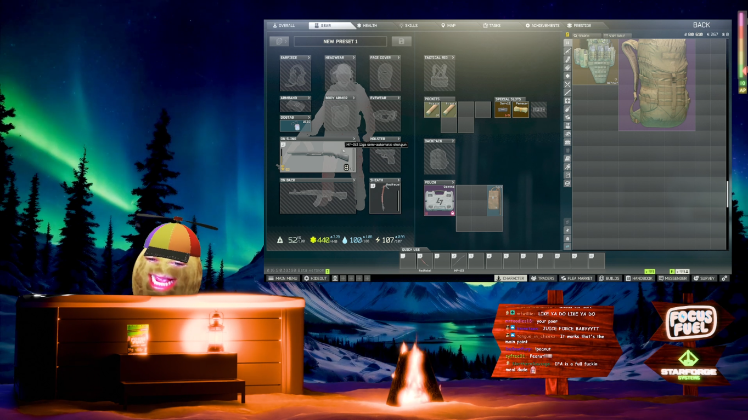Expand the Earpiece slot chevron
This screenshot has height=420, width=748.
[308, 57]
